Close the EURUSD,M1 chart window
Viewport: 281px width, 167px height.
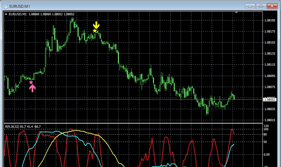pyautogui.click(x=272, y=6)
